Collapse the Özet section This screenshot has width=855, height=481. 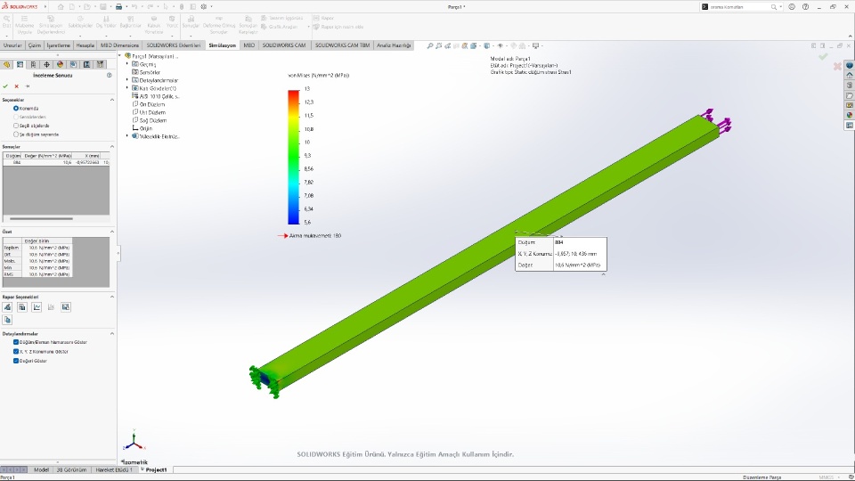[112, 232]
